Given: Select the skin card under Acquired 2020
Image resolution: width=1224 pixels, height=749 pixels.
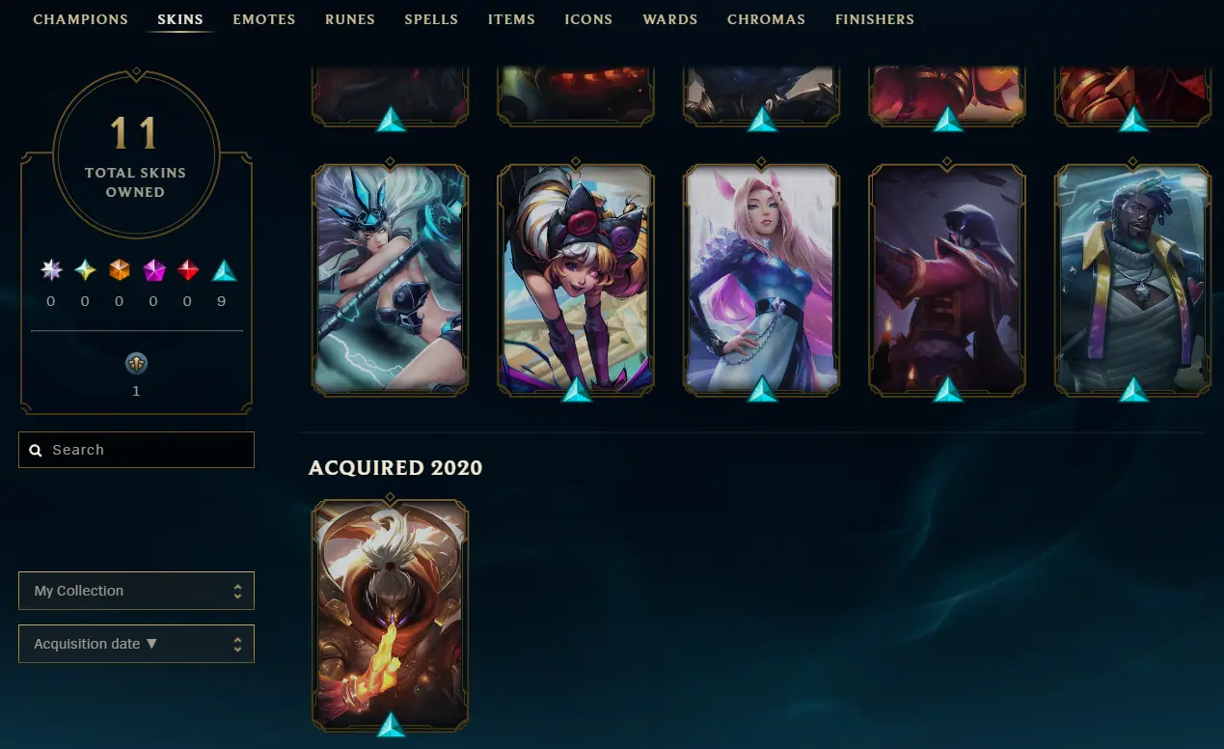Looking at the screenshot, I should pos(391,615).
